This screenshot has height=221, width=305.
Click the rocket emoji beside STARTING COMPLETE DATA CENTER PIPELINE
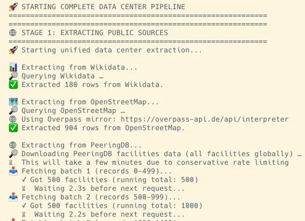tap(13, 7)
